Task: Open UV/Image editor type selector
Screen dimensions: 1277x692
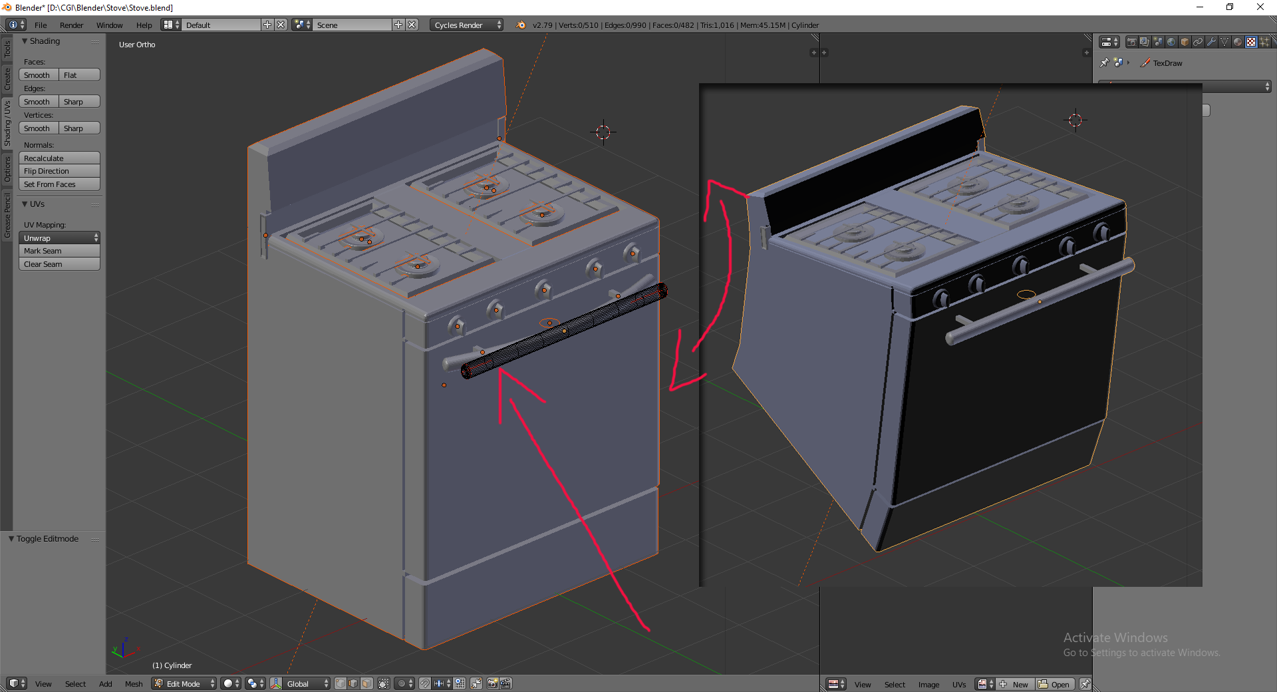Action: (x=836, y=684)
